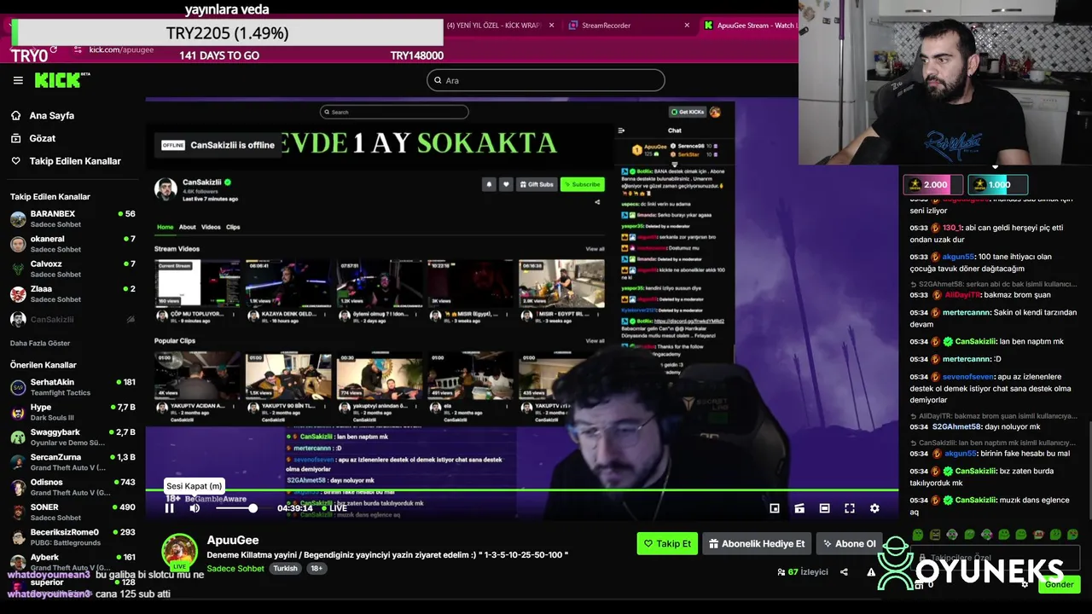
Task: Open the recommended channel BeceriksizRome0
Action: coord(73,537)
